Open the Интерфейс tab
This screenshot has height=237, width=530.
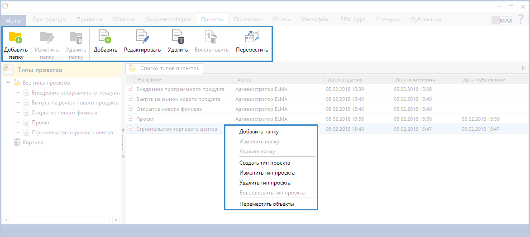click(316, 19)
